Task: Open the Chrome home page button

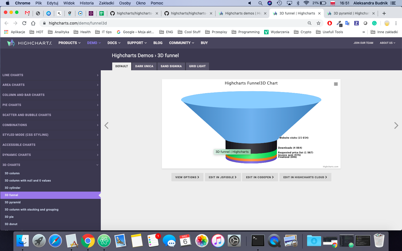Action: point(33,23)
